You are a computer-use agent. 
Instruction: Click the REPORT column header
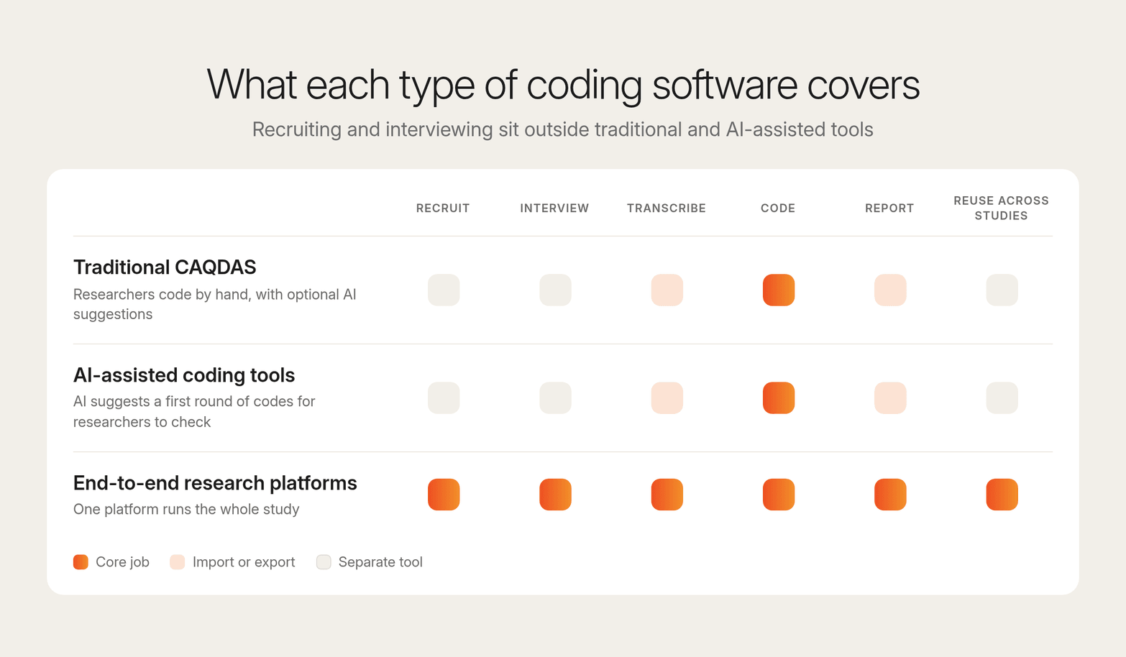[x=889, y=208]
